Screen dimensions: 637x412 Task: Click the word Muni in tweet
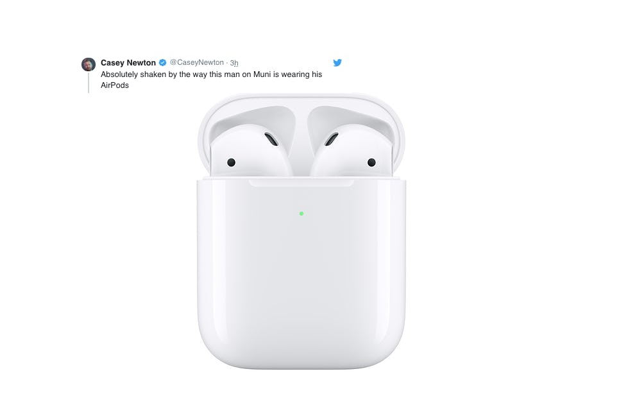(x=262, y=74)
